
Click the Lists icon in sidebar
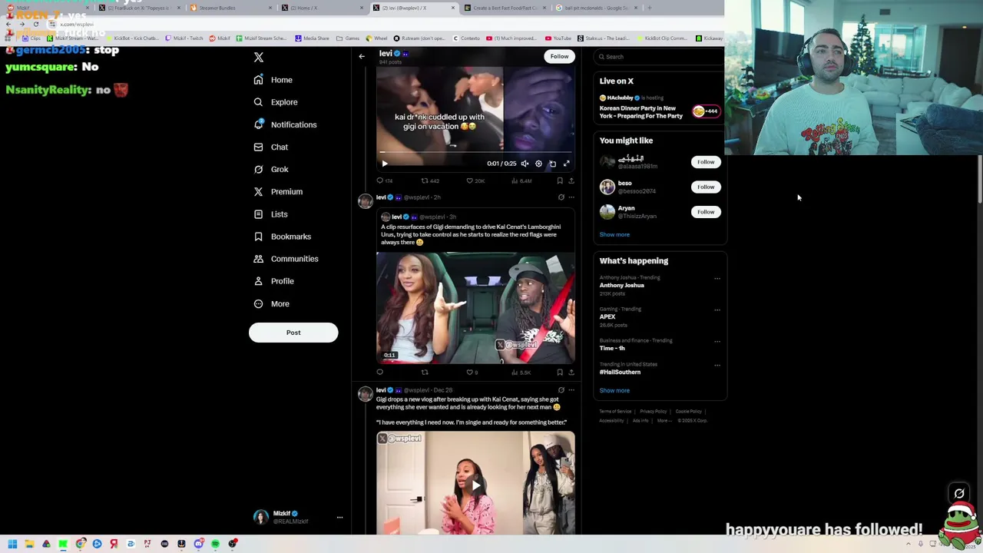click(x=258, y=214)
